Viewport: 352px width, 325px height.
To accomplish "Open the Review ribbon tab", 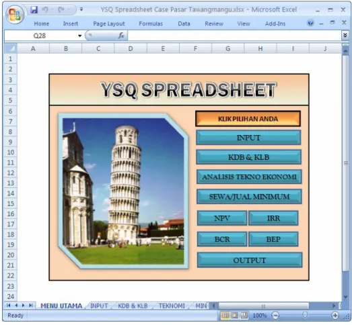I will pos(214,24).
